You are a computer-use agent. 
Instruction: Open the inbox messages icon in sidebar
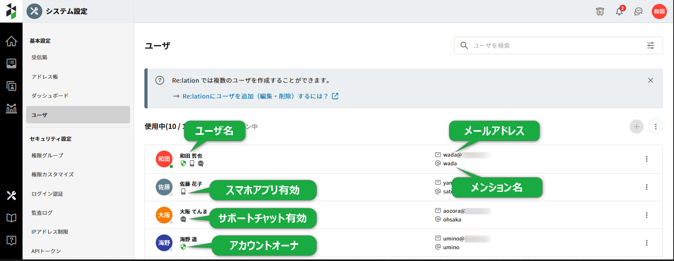(11, 64)
